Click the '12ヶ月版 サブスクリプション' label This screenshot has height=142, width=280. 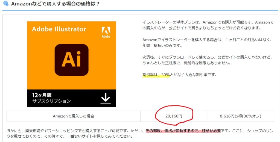pos(51,98)
